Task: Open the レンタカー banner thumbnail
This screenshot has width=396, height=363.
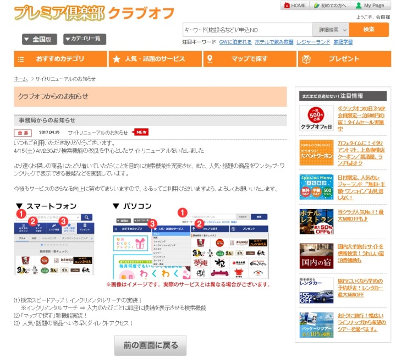Action: click(316, 289)
